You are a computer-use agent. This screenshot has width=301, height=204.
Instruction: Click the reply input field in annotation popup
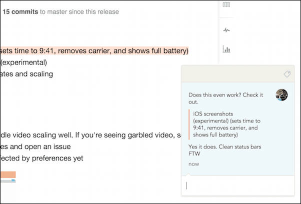(x=238, y=186)
